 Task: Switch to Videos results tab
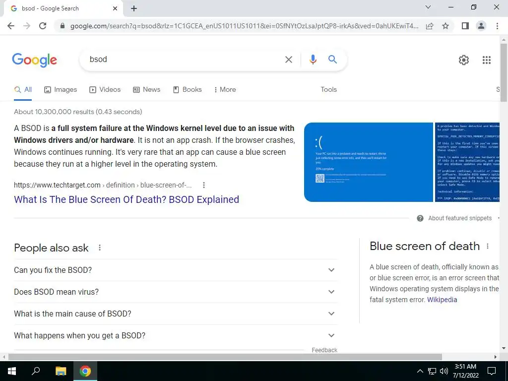tap(105, 90)
